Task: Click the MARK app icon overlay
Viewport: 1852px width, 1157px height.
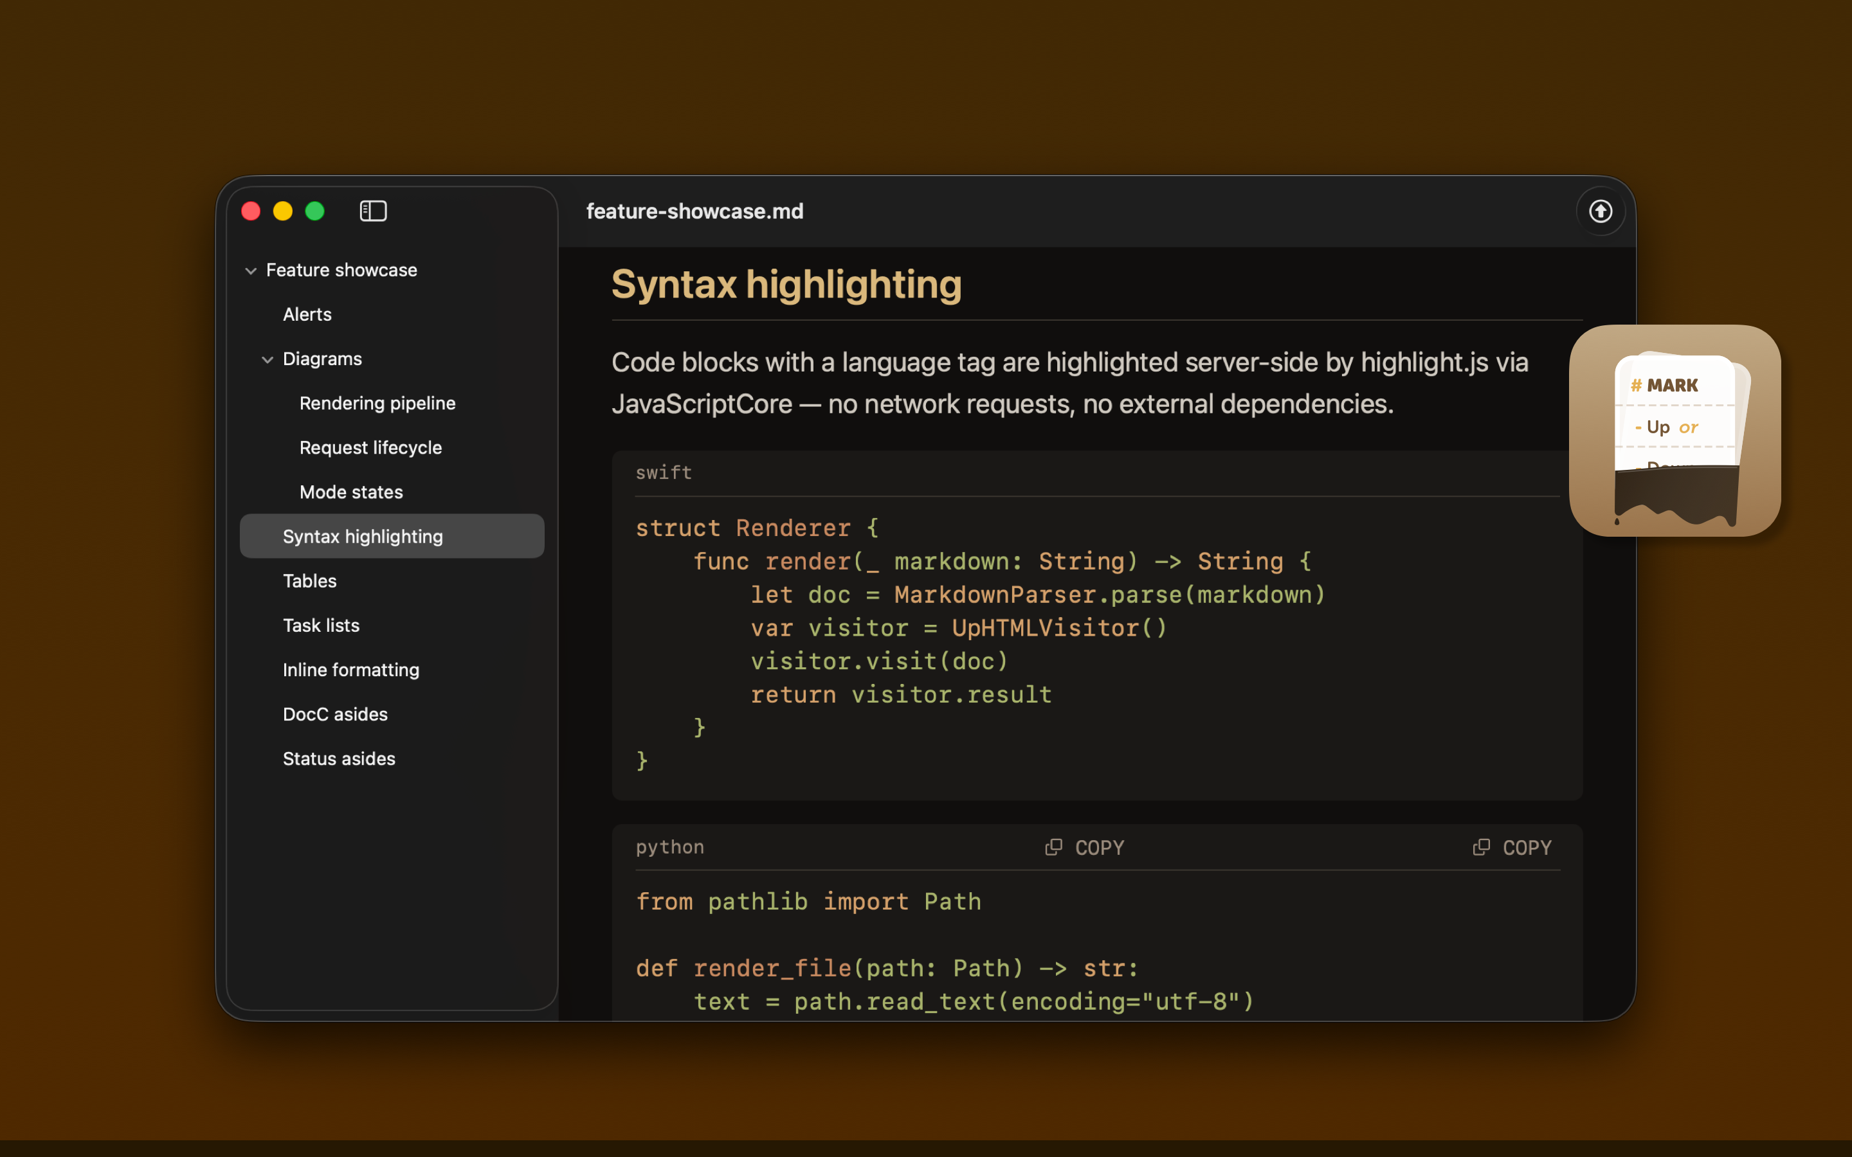Action: coord(1676,433)
